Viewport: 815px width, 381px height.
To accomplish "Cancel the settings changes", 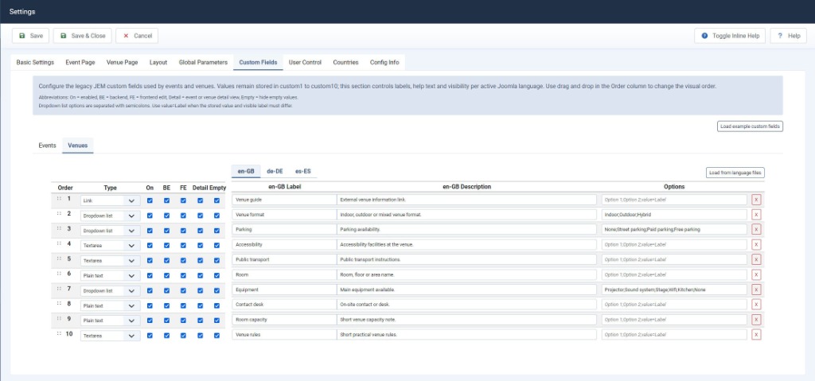I will tap(137, 36).
